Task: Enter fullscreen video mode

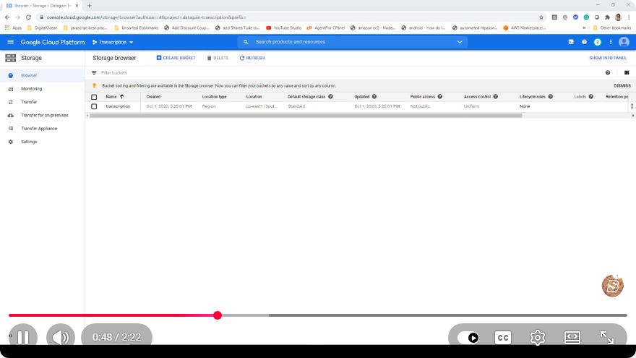Action: point(607,337)
